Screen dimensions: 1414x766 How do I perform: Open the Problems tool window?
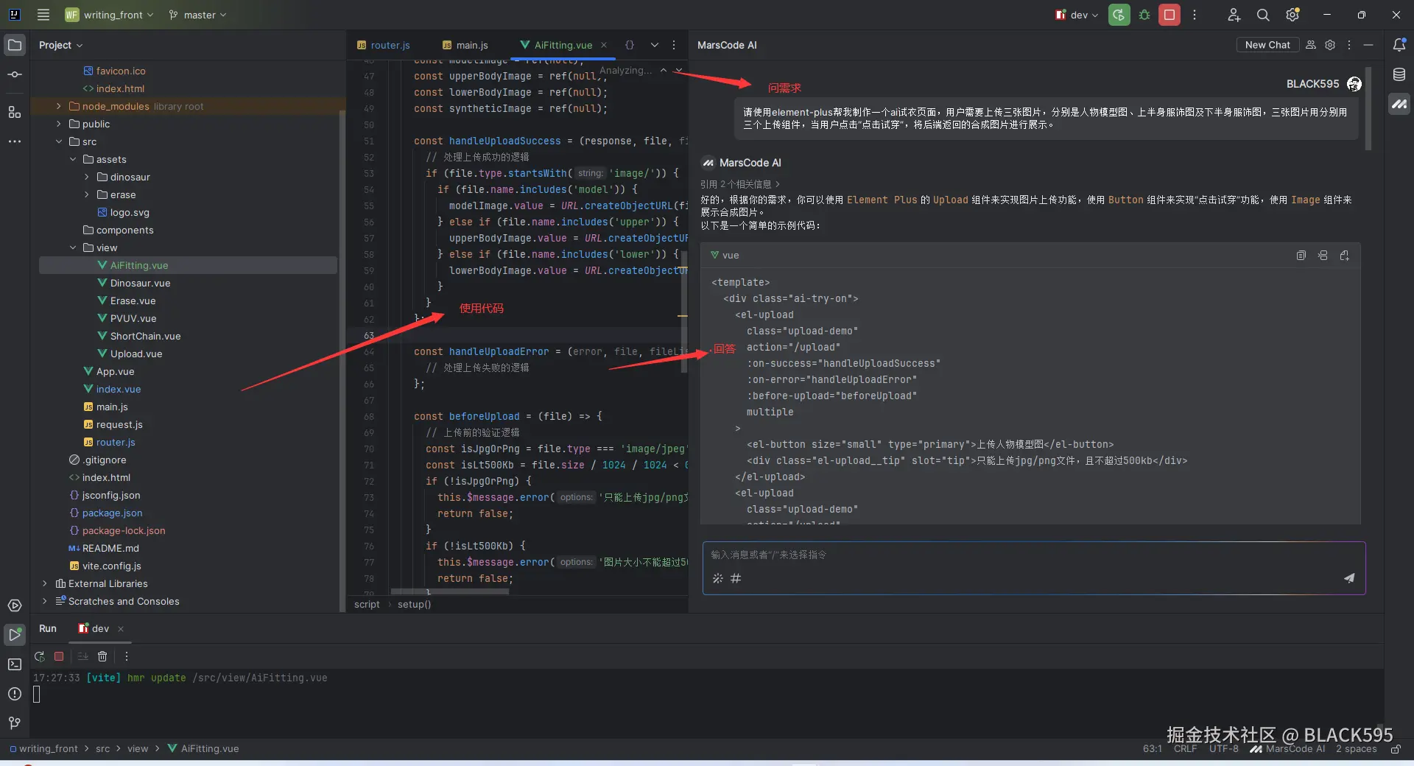pos(15,694)
